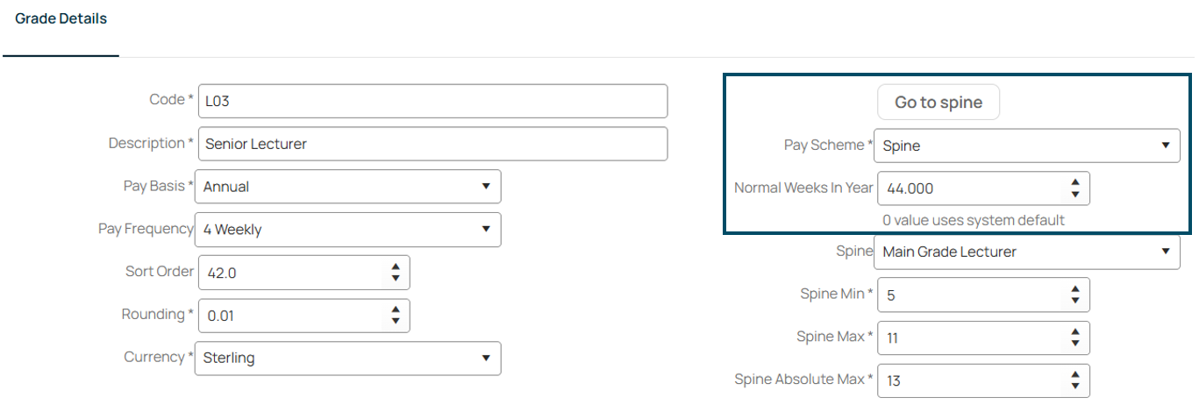Click into the Description field Senior Lecturer

pos(433,144)
